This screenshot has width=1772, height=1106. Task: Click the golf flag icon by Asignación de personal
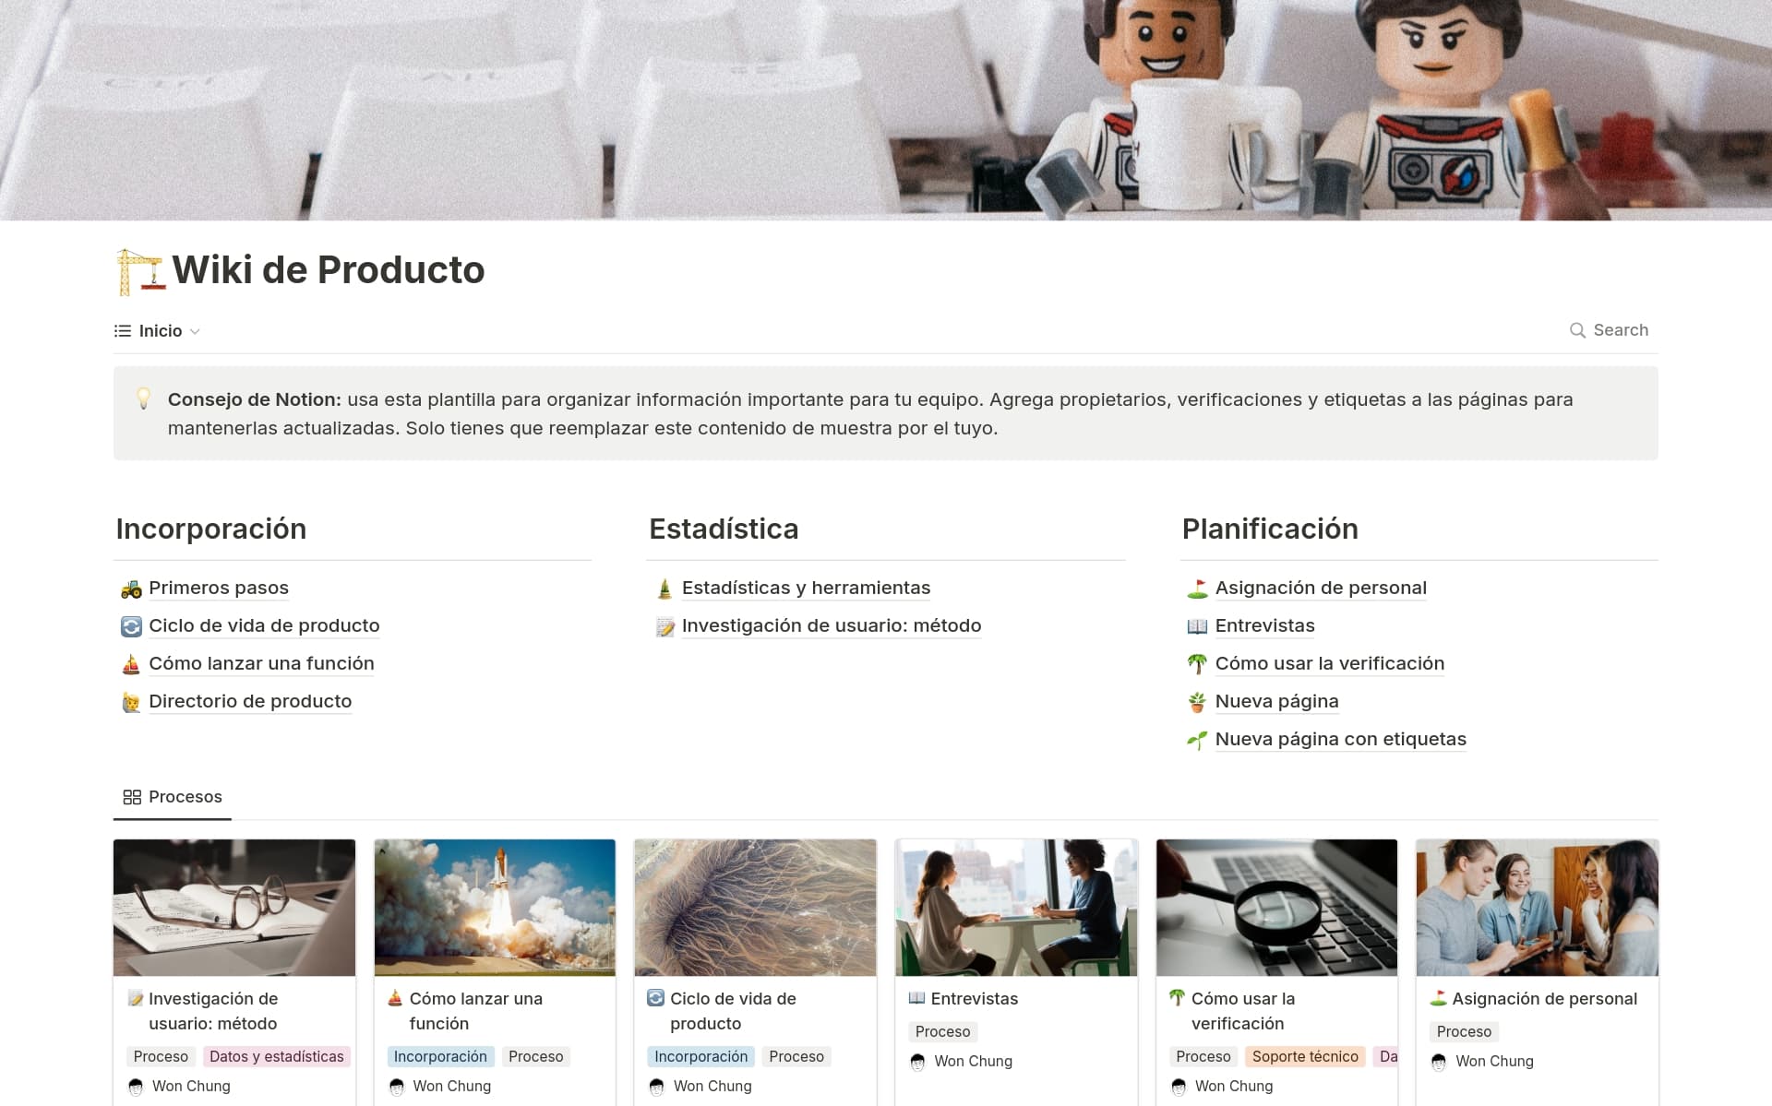1197,589
